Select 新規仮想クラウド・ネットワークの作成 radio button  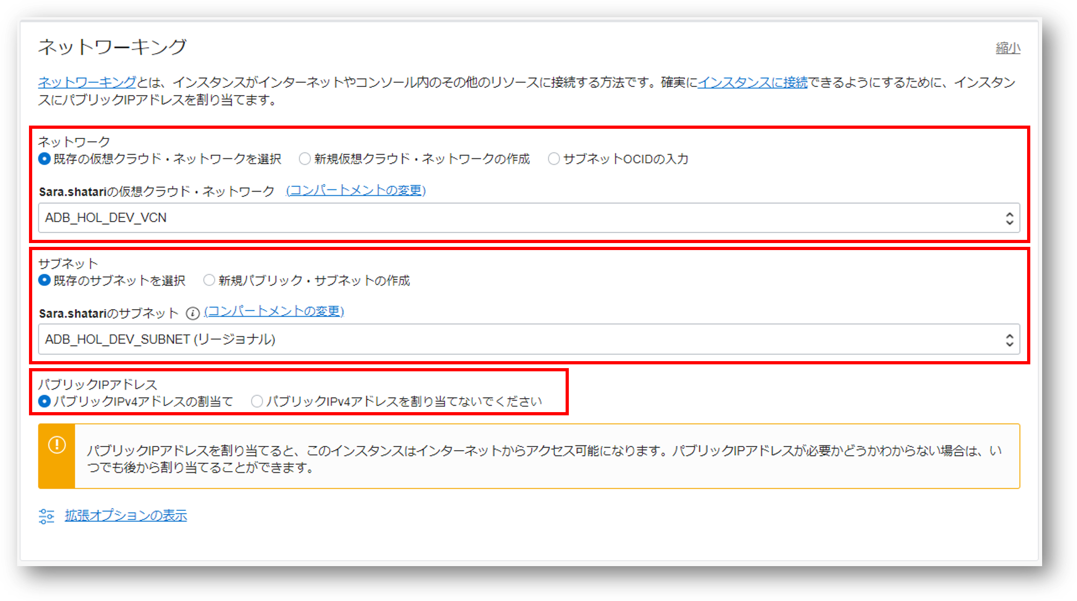pos(304,159)
